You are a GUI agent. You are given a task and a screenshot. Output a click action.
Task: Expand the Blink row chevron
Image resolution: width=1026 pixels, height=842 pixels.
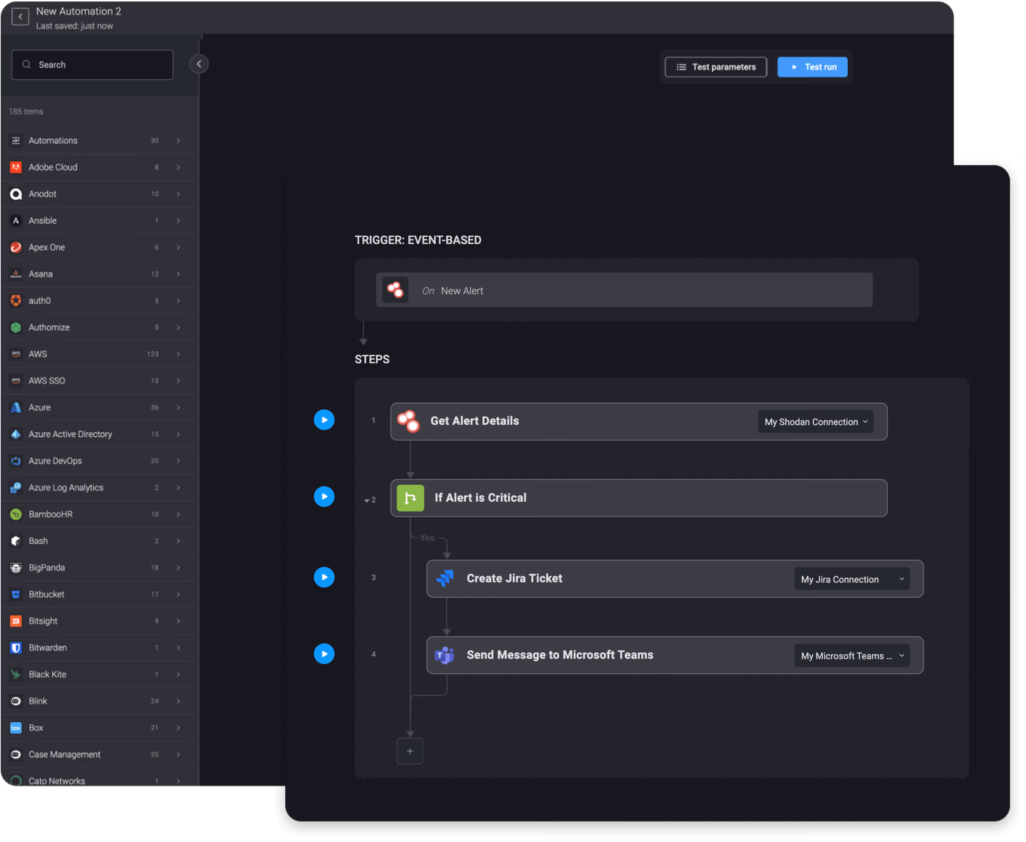179,701
